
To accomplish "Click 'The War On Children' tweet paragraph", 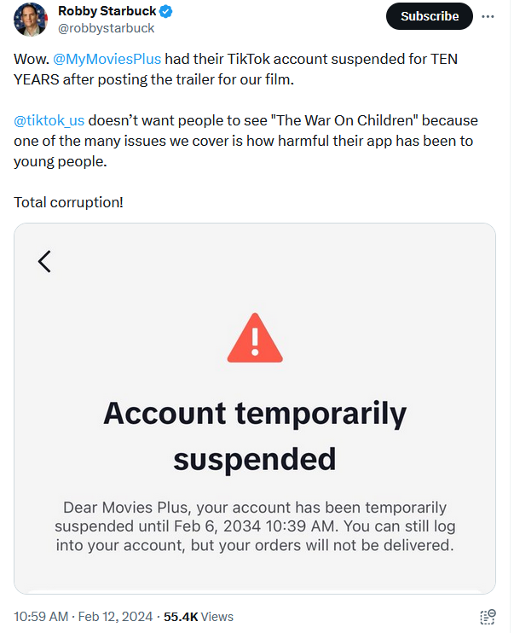I will 245,141.
